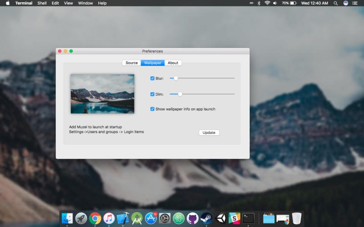Viewport: 364px width, 227px height.
Task: Click the volume speaker icon
Action: (x=275, y=3)
